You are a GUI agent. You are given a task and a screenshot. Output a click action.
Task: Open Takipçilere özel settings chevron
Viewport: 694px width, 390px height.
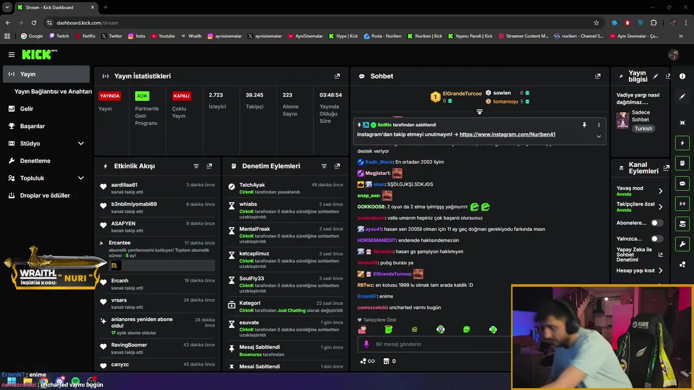(660, 207)
